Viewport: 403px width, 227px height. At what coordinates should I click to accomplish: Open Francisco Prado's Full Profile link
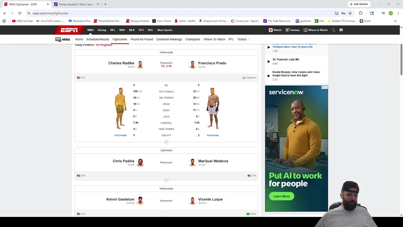(x=213, y=135)
